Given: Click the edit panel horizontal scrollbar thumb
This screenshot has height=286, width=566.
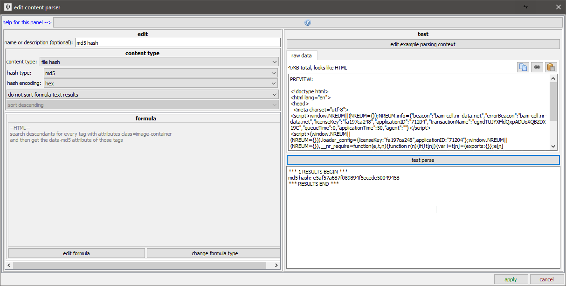Looking at the screenshot, I should coord(139,265).
